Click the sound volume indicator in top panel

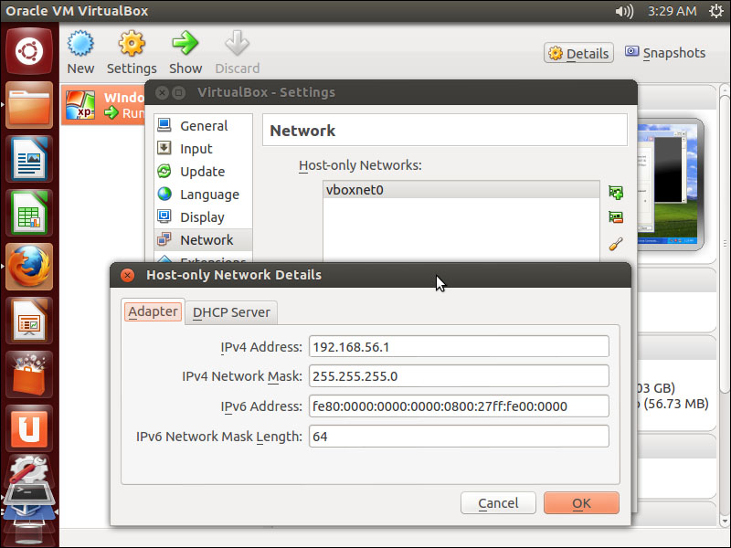pos(624,11)
